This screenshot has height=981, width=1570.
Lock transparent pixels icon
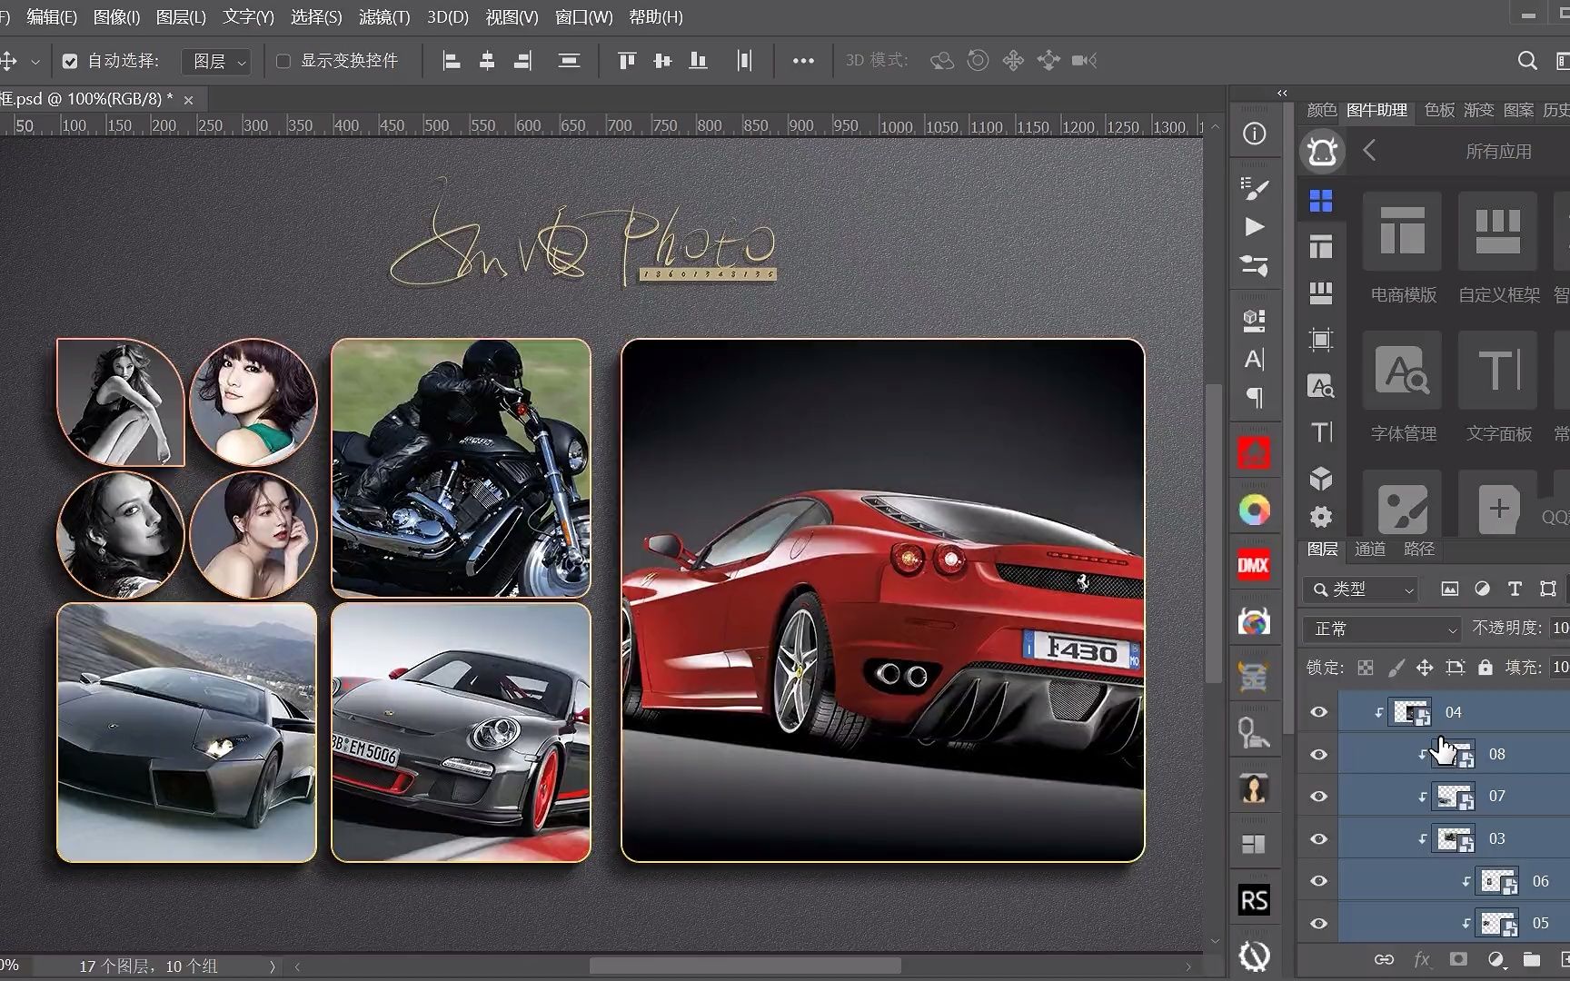tap(1366, 668)
